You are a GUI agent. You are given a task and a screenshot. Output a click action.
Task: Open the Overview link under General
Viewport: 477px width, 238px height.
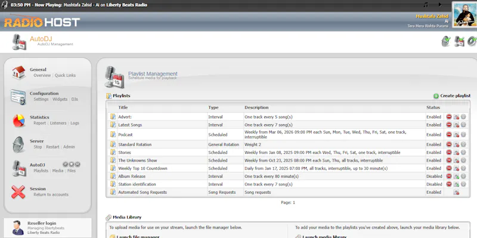[42, 76]
